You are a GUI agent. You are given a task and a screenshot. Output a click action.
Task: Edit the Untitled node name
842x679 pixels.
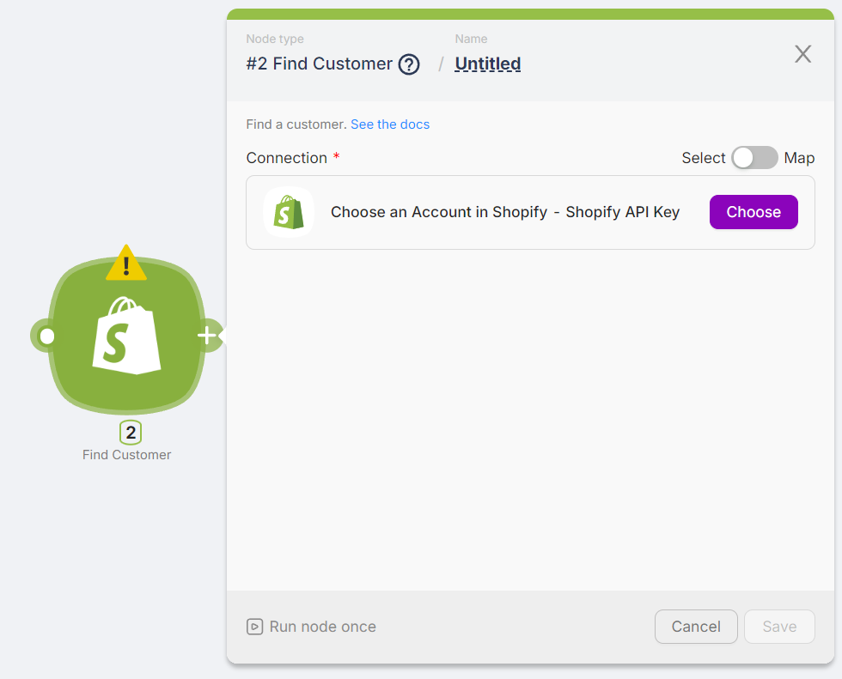tap(488, 64)
